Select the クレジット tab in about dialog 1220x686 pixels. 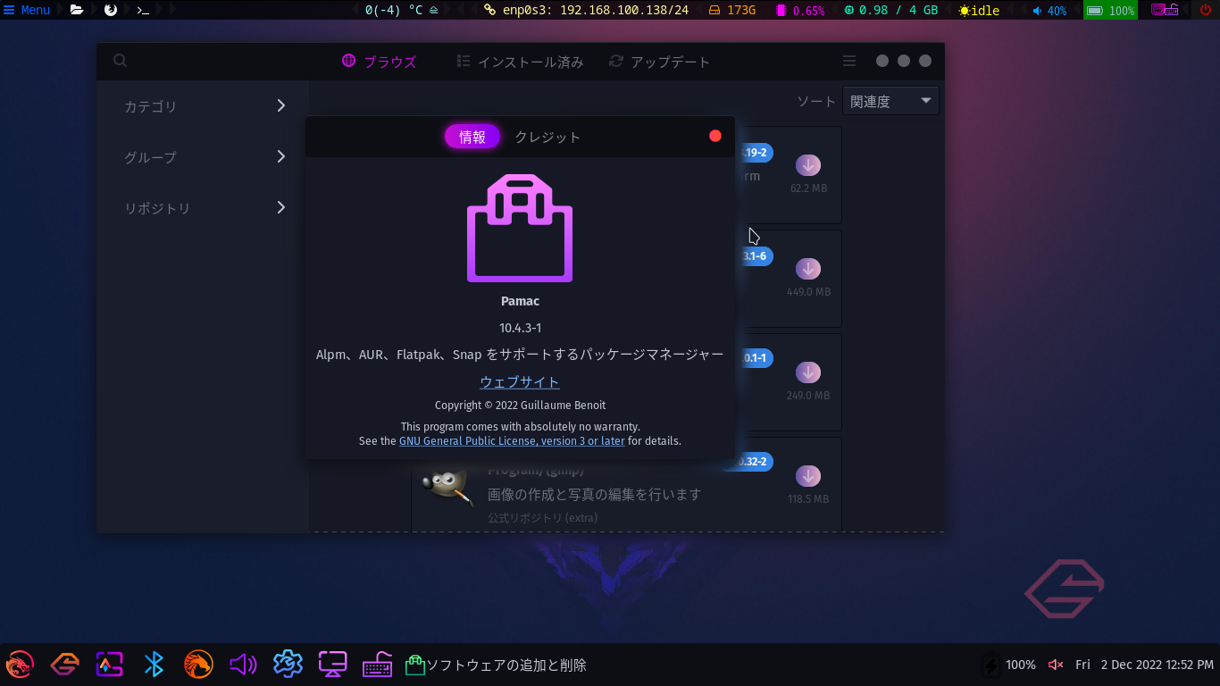pos(547,137)
